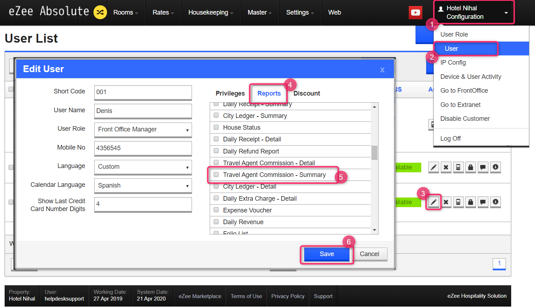This screenshot has height=308, width=535.
Task: Click the user profile icon beside Hotel Nihal
Action: (441, 9)
